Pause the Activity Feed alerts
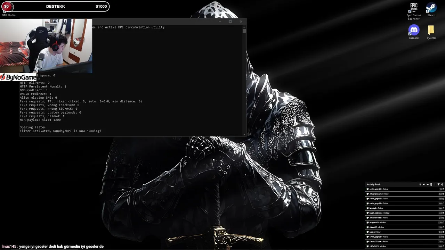Viewport: 445px width, 250px height. click(420, 184)
